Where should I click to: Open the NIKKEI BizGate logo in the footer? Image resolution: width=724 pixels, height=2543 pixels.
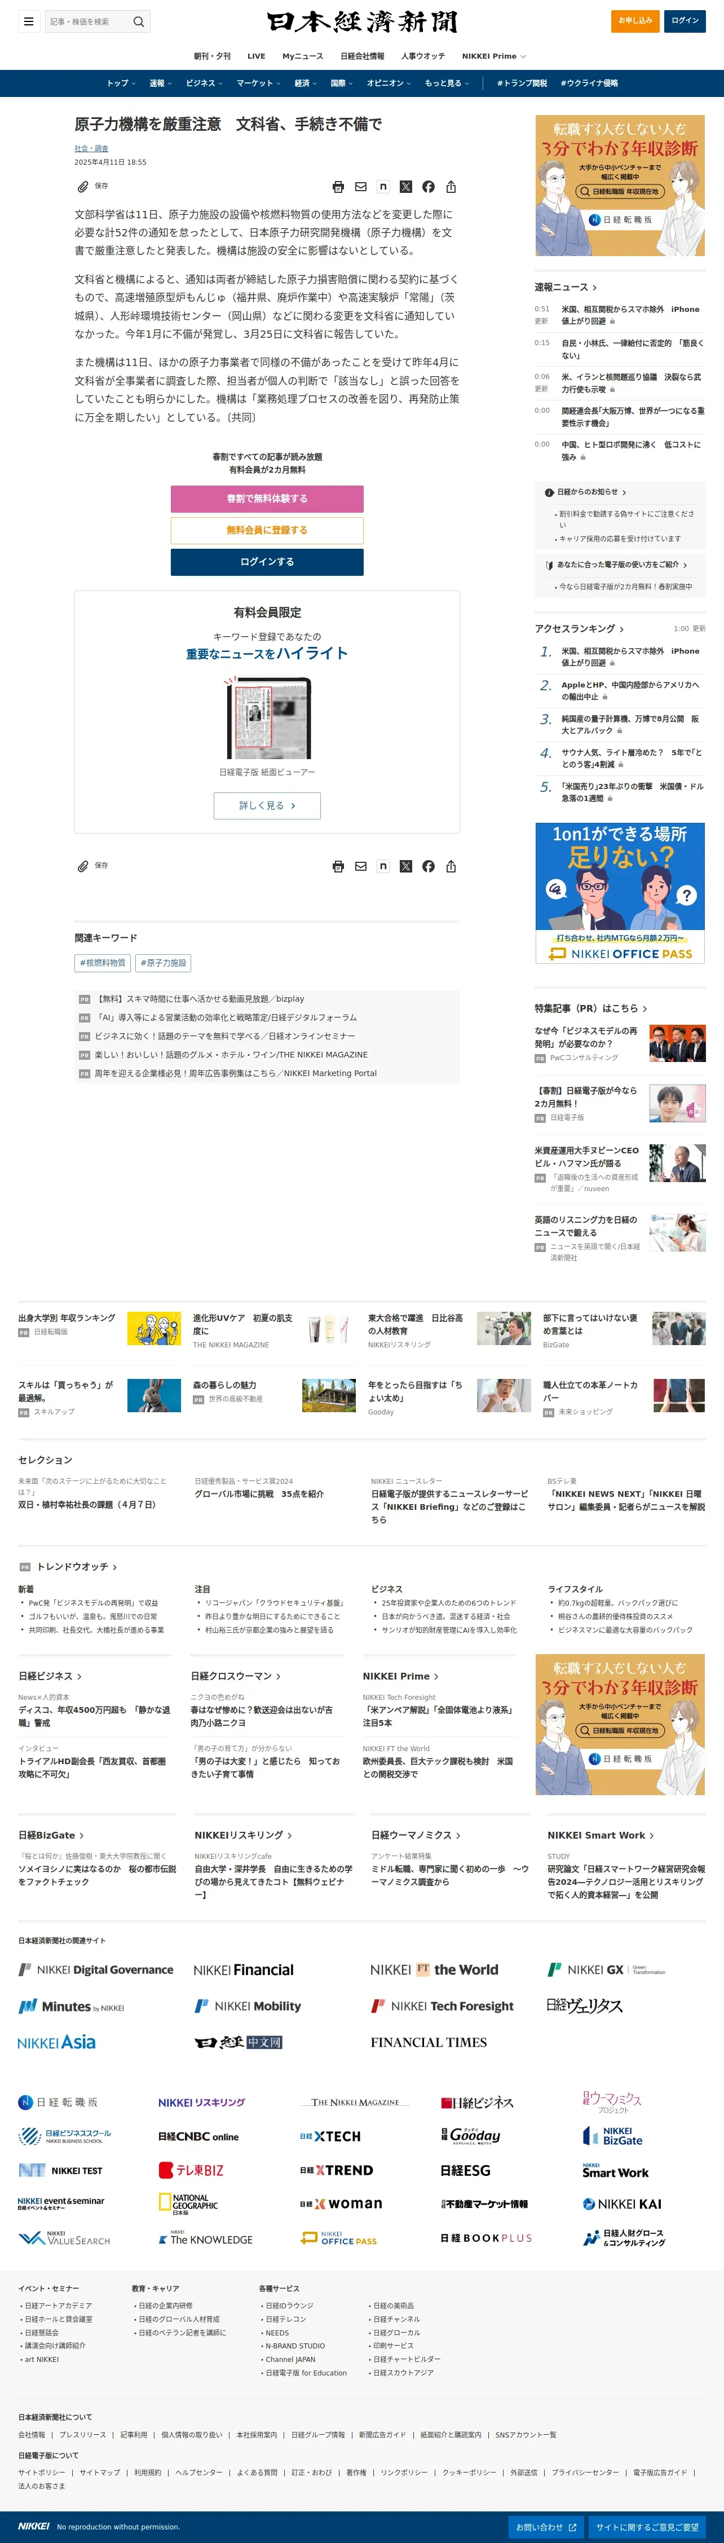612,2136
